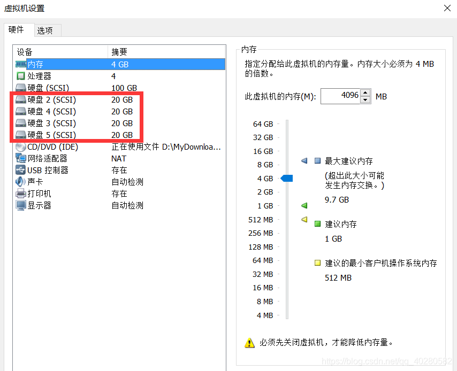
Task: Select the 内存 row in device list
Action: click(x=120, y=64)
